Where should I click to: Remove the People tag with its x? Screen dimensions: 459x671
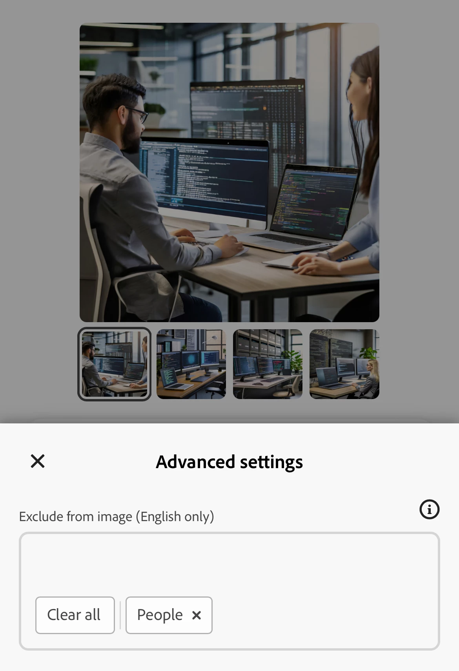coord(197,615)
